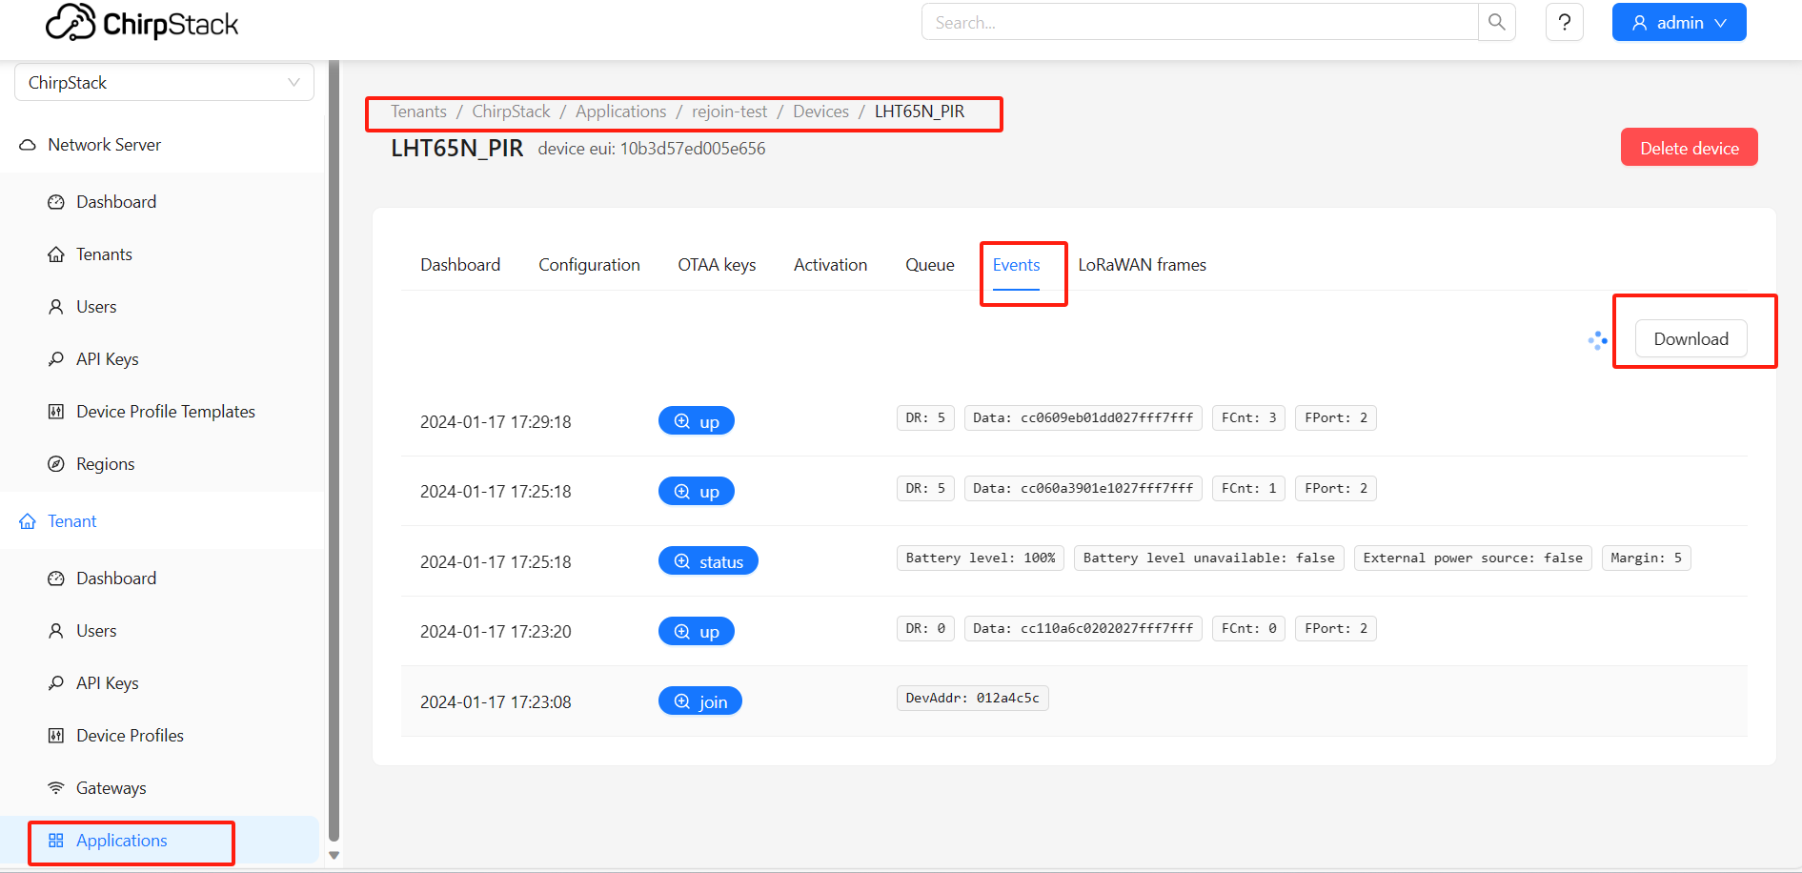Click the FCnt: 3 tag
Screen dimensions: 1802x873
(x=1248, y=417)
